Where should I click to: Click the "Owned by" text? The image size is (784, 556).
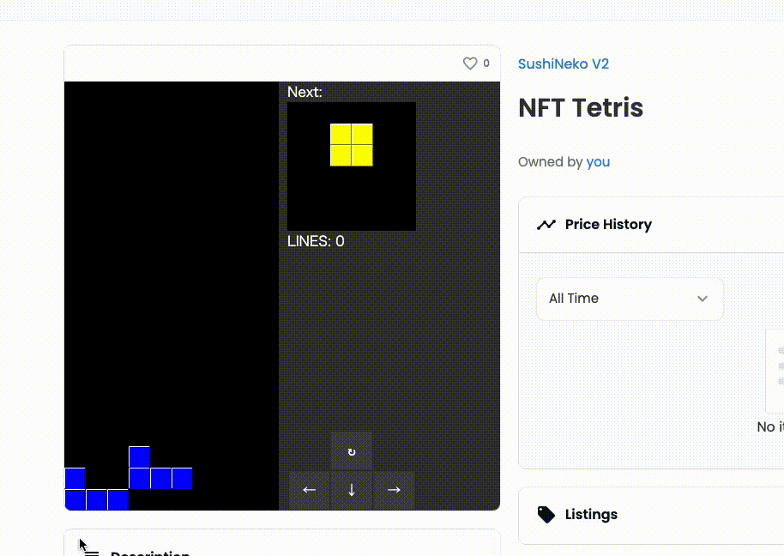[x=550, y=162]
